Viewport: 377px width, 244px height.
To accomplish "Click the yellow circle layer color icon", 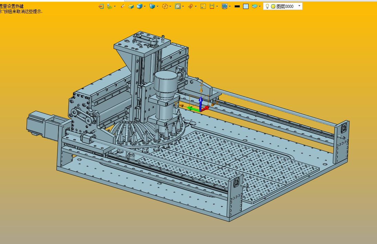I will point(273,7).
